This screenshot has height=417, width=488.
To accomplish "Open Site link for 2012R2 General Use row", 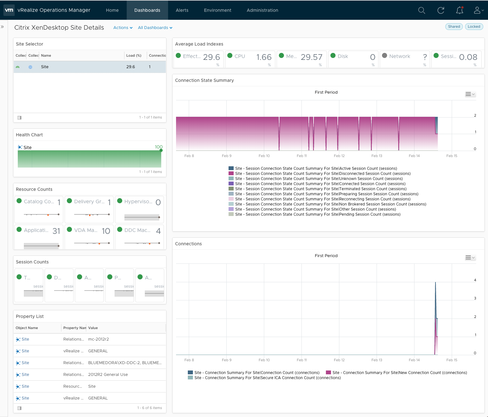I will (25, 375).
